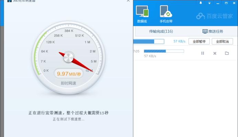
Task: Click the 百度云管家 logo
Action: point(214,16)
